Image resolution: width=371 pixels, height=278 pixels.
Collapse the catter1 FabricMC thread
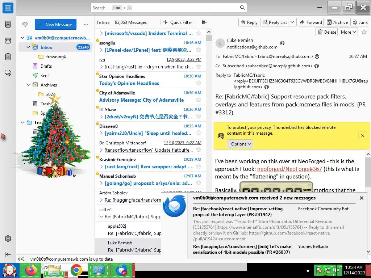pos(101,216)
